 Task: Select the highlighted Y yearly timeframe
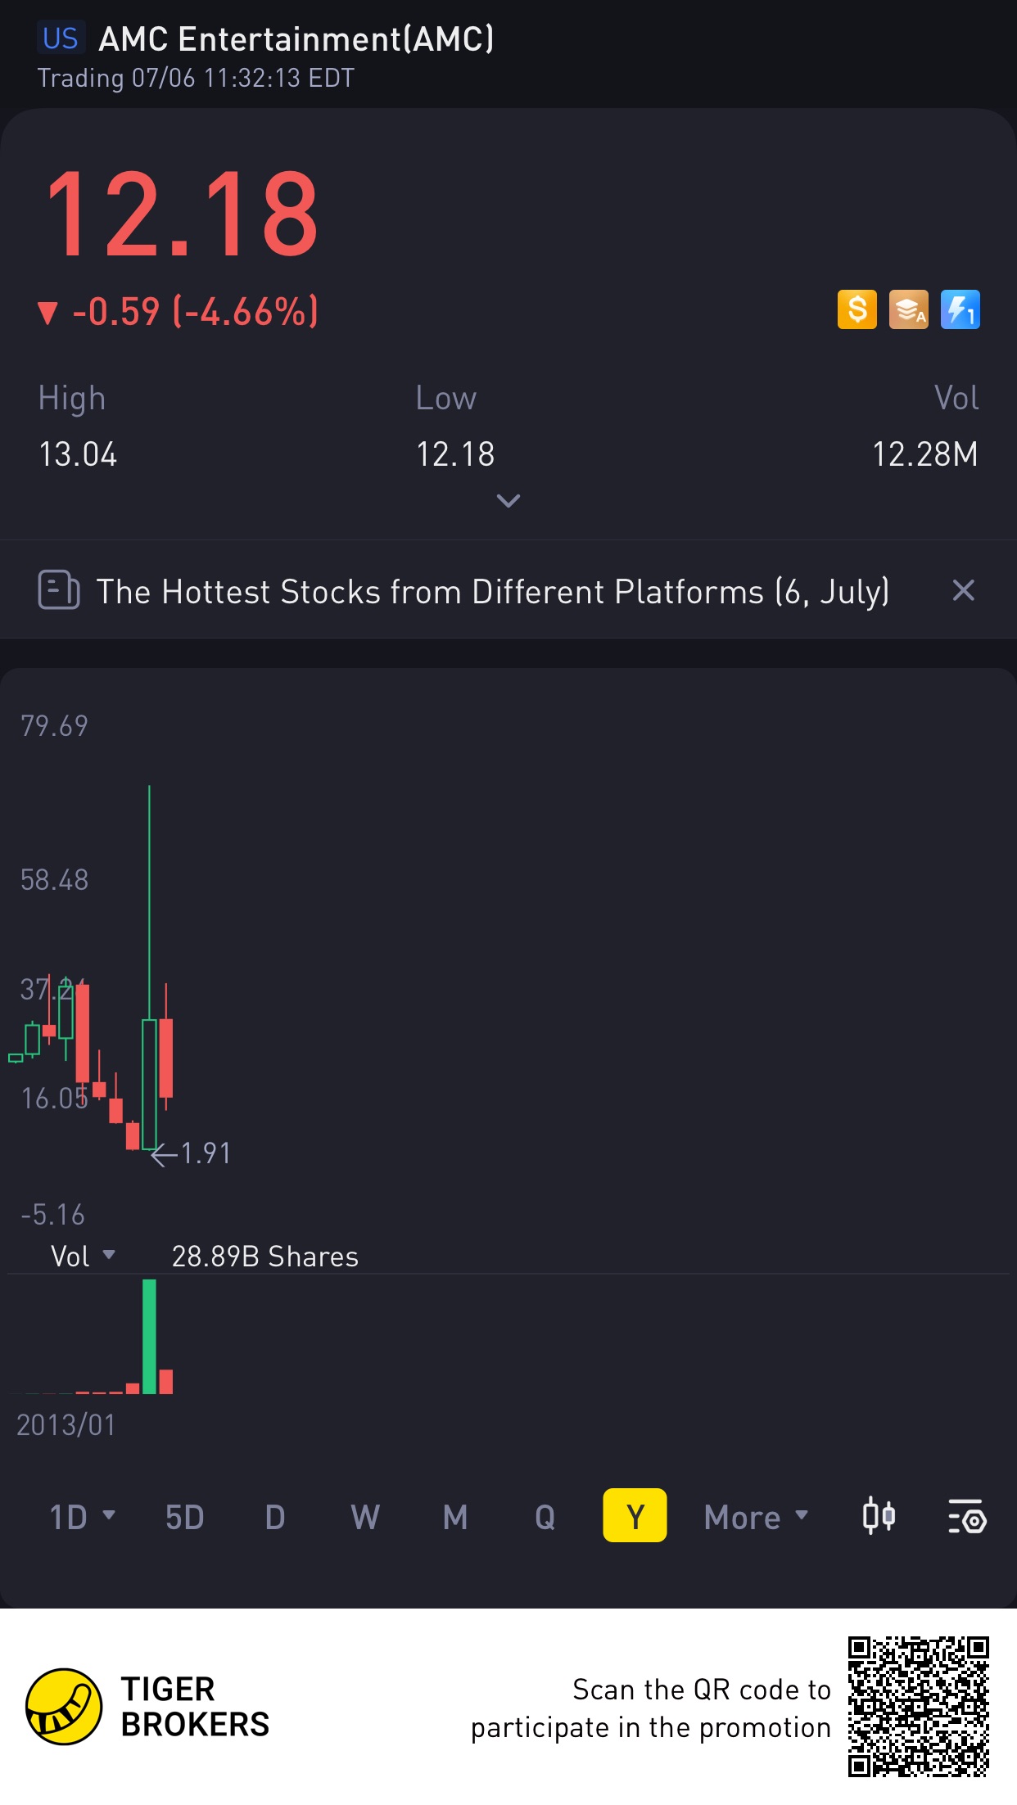(x=635, y=1516)
